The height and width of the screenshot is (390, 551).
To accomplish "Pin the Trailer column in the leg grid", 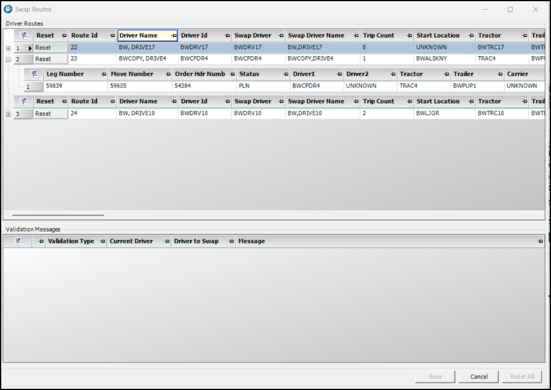I will coord(500,74).
